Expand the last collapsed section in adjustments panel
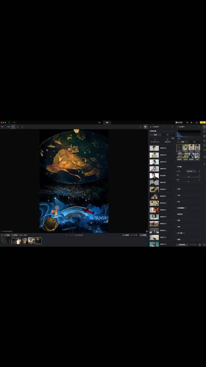This screenshot has height=367, width=206. point(179,239)
